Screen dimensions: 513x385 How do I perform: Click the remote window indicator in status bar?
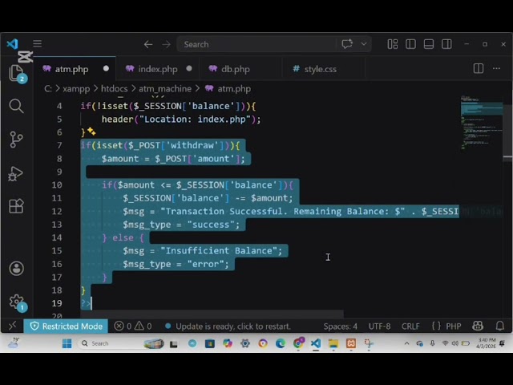coord(13,326)
